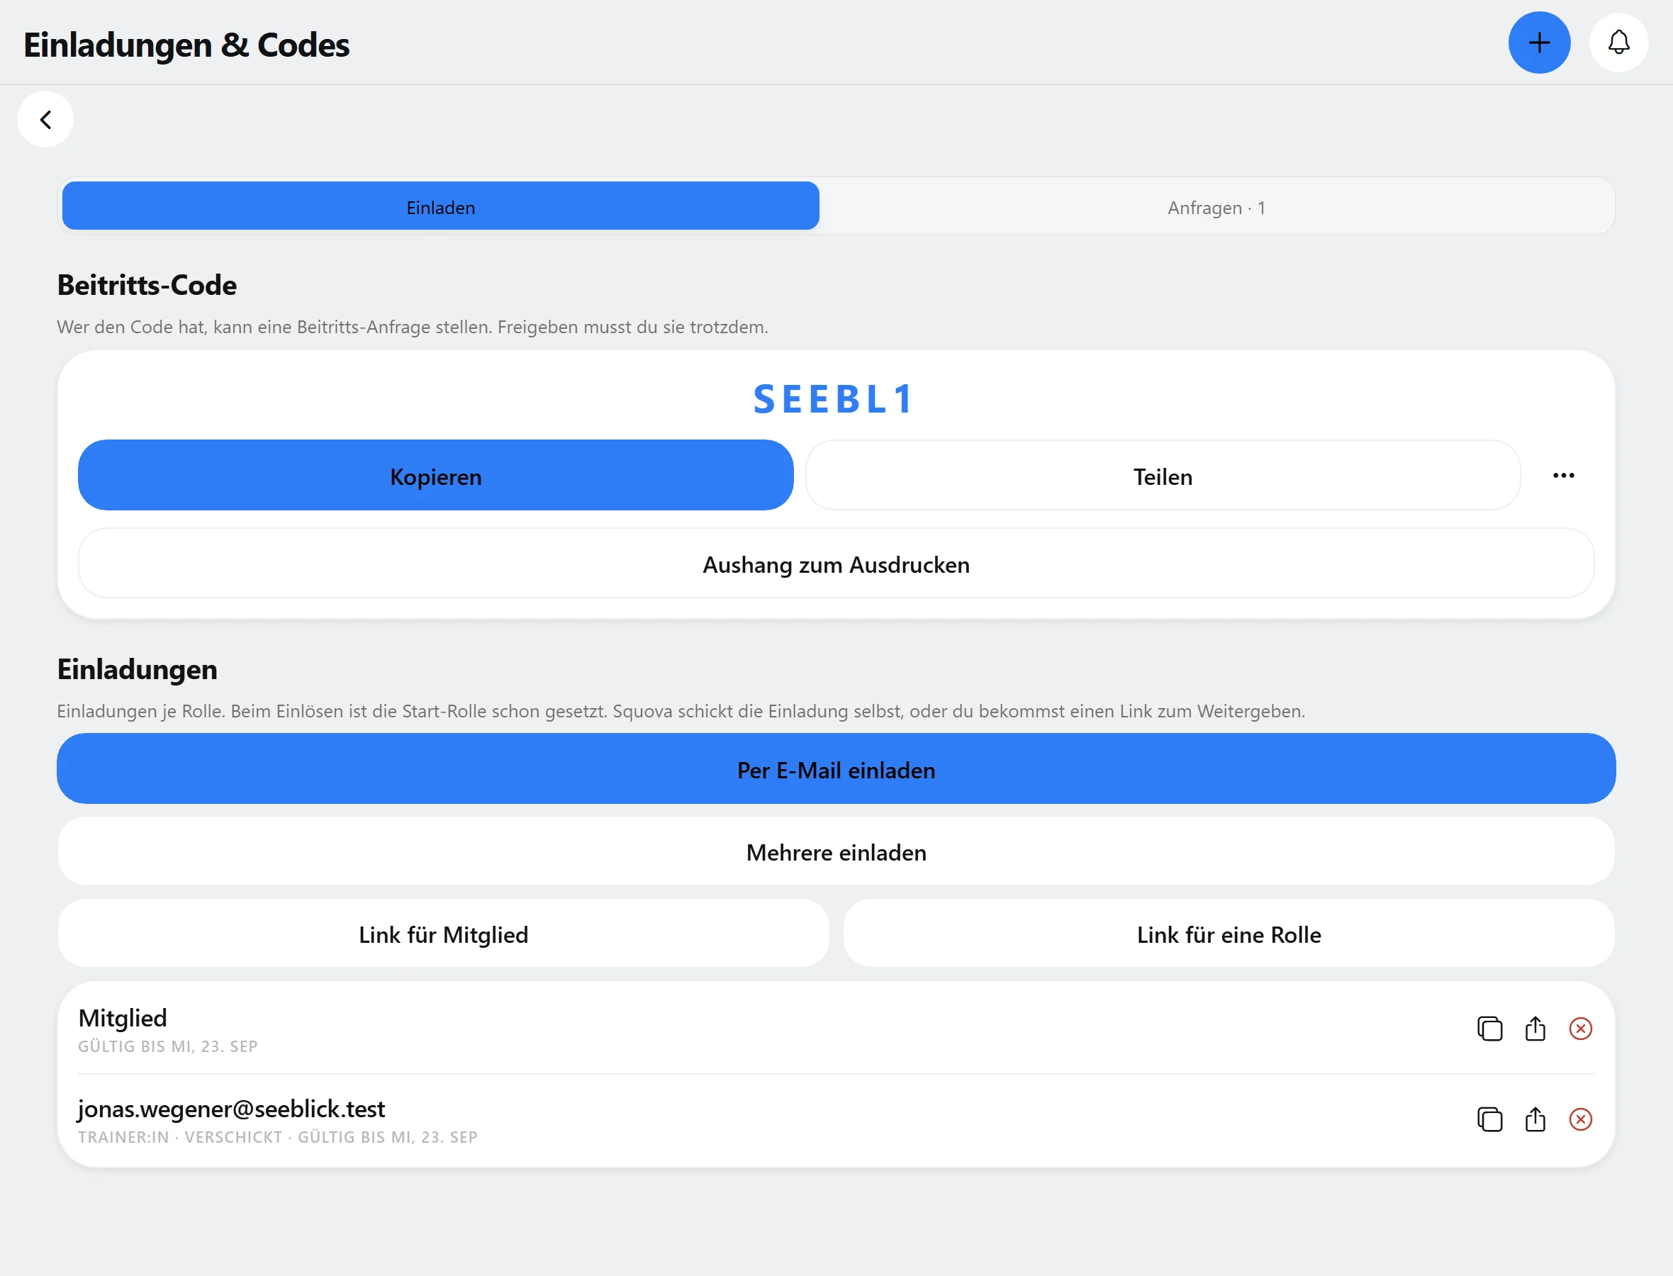Viewport: 1673px width, 1276px height.
Task: Create Link für Mitglied
Action: pyautogui.click(x=444, y=934)
